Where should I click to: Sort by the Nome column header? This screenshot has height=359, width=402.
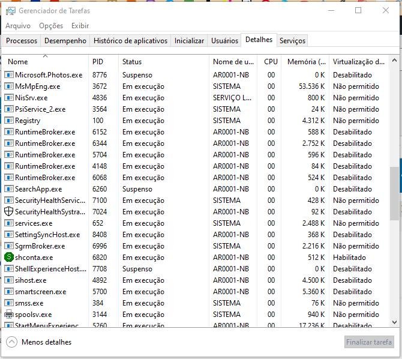coord(46,62)
